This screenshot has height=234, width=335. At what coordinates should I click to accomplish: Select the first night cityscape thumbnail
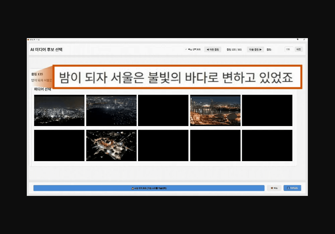59,110
